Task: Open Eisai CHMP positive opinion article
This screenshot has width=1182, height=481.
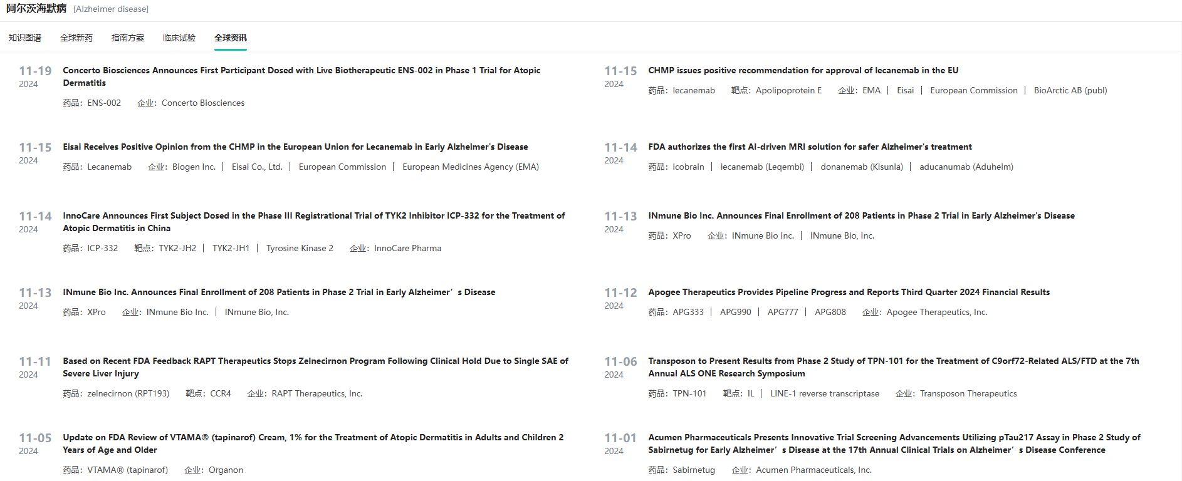Action: tap(295, 147)
